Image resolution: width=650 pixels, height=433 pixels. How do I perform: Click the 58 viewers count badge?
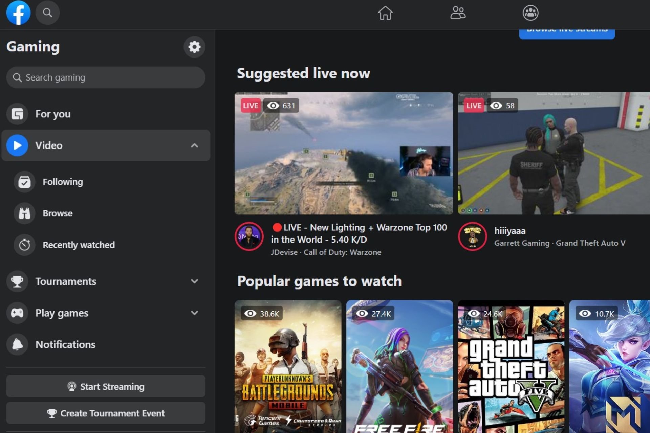click(x=502, y=106)
